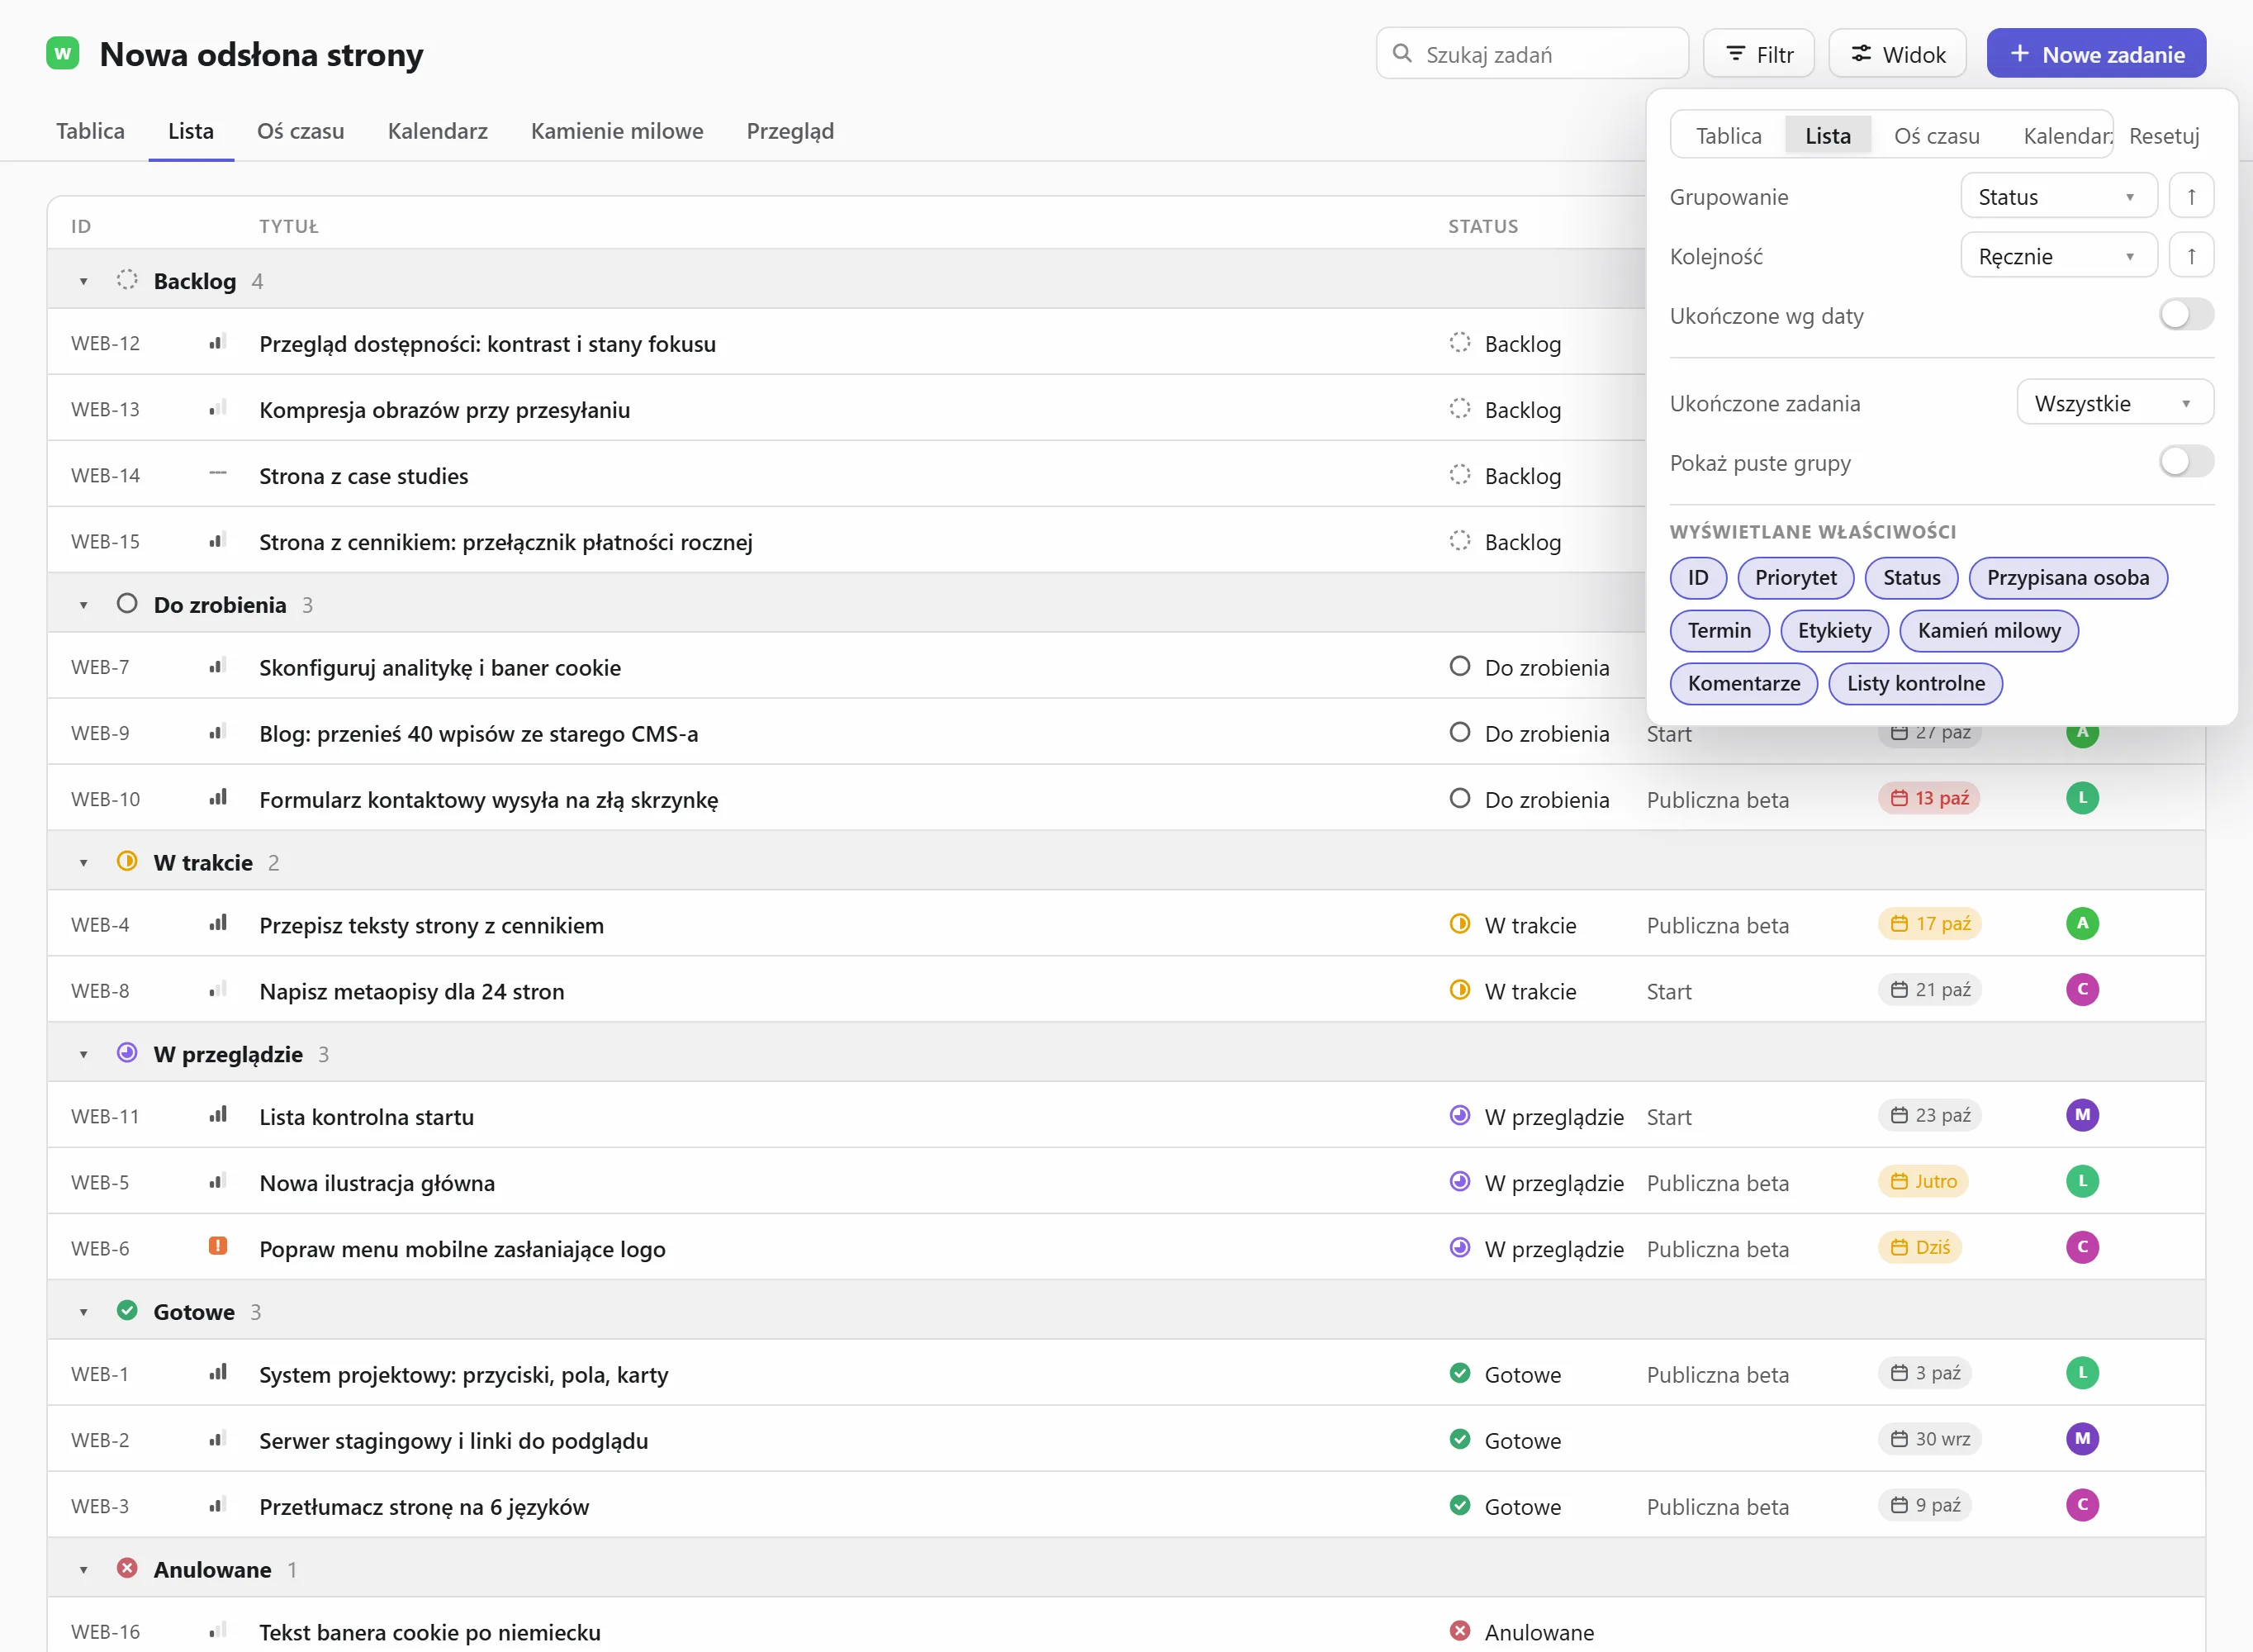Switch to the Tablica tab

[x=90, y=131]
